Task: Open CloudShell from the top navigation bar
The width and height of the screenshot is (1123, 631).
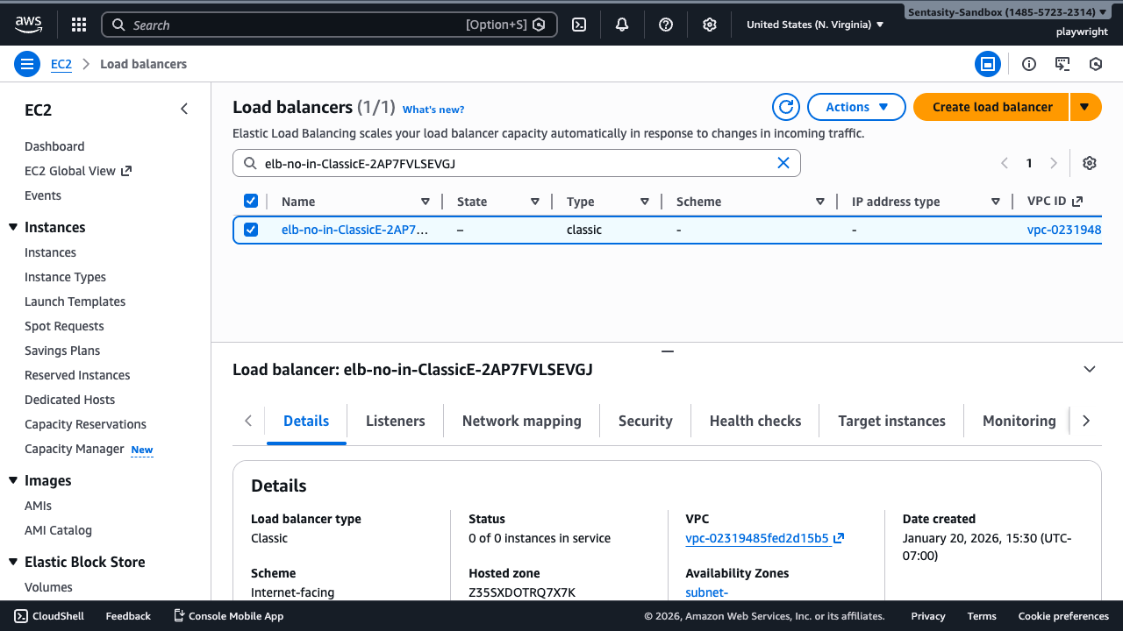Action: (578, 24)
